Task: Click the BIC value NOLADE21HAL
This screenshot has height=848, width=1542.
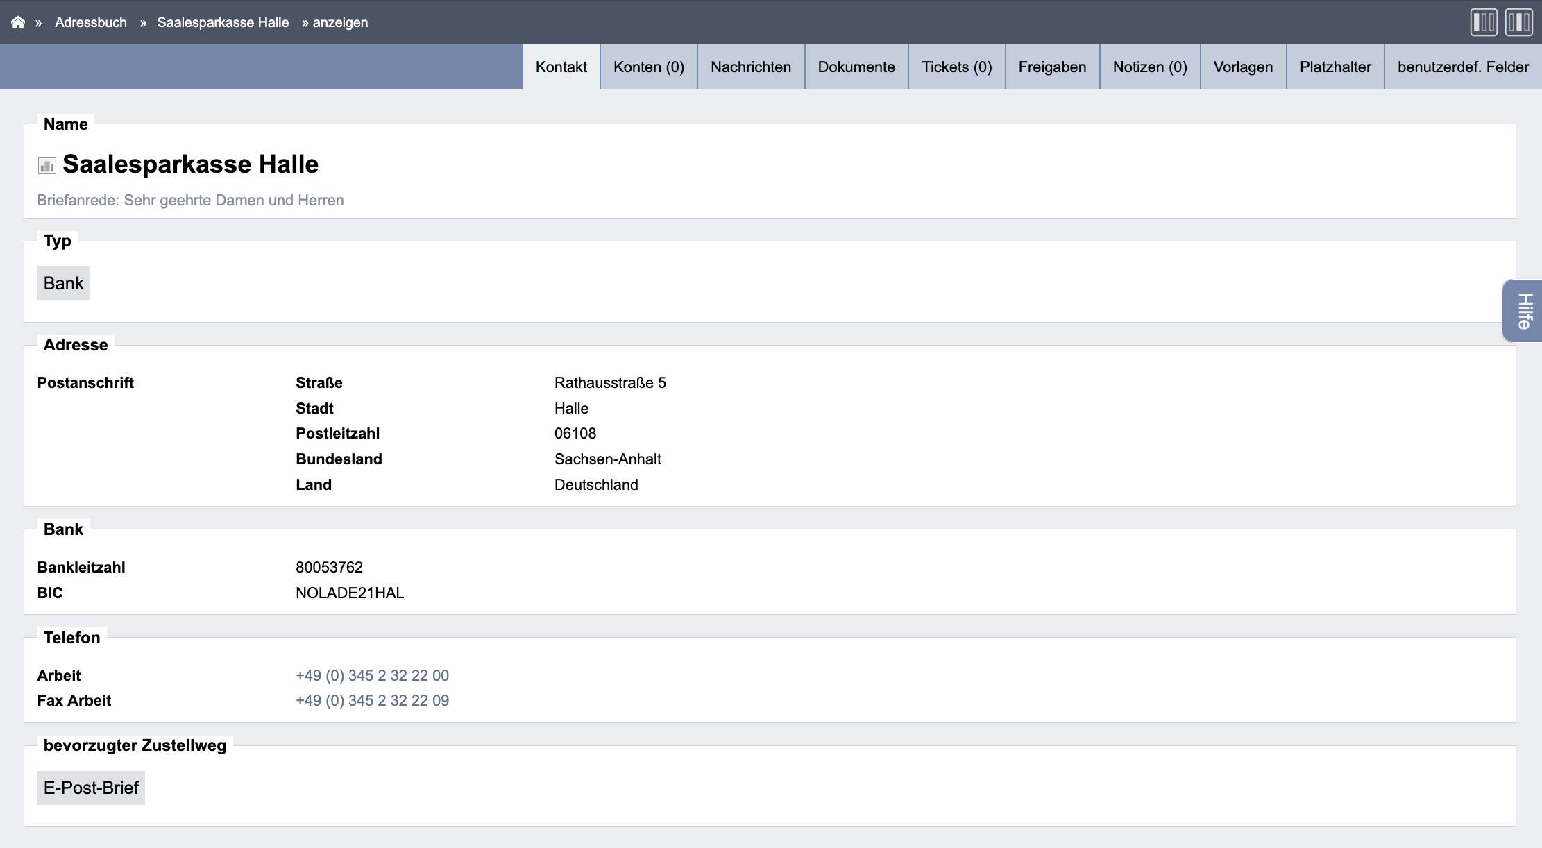Action: coord(350,593)
